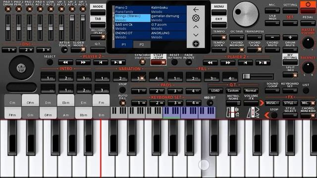Switch to the P1 tab in display
Screen dimensions: 317x178
tap(124, 44)
